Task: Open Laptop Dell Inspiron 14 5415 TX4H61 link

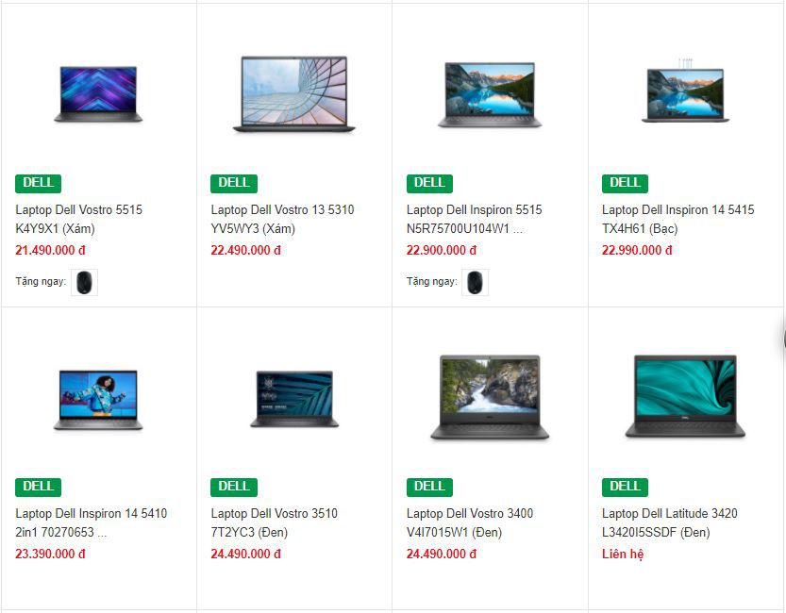Action: [x=677, y=219]
